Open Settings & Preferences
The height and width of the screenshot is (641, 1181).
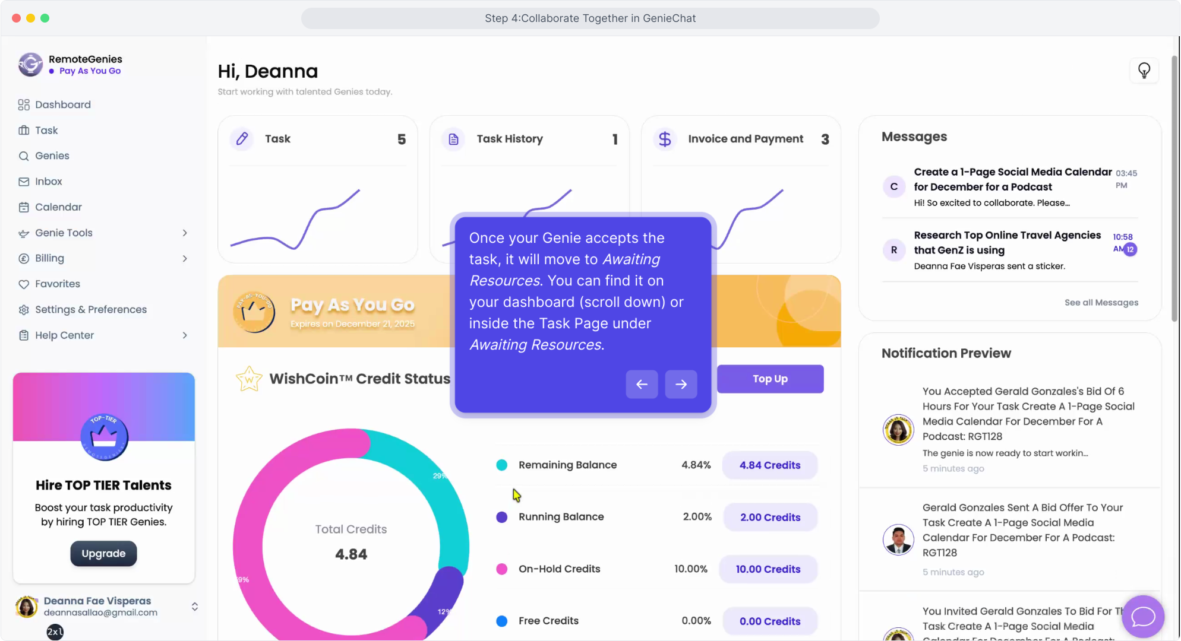coord(90,310)
